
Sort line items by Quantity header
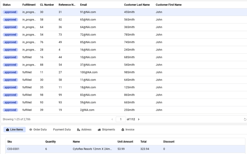(50, 142)
